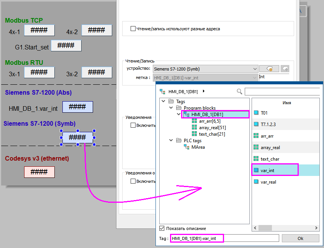
Task: Select the arr_arr row label in the name list
Action: point(267,136)
